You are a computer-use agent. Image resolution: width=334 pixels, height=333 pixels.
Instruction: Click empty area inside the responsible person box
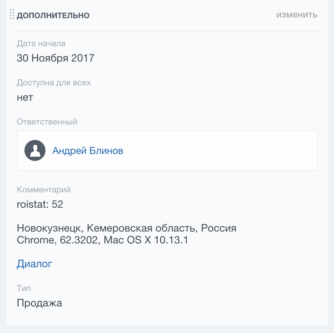tap(219, 150)
